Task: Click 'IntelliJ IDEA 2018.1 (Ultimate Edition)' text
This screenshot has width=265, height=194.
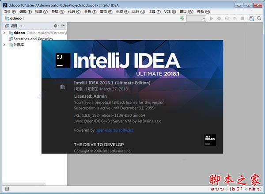Action: click(x=112, y=83)
